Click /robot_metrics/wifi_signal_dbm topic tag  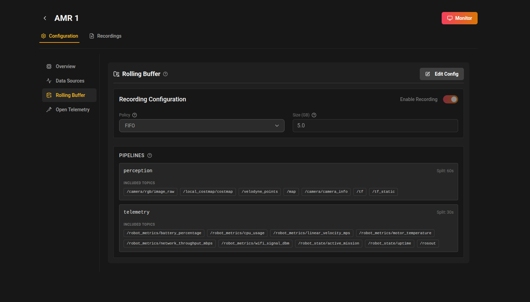pos(255,243)
